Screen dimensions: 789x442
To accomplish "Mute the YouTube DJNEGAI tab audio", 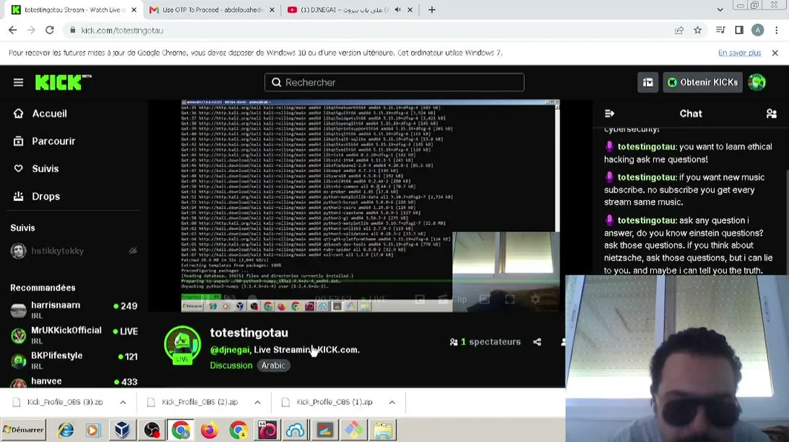I will tap(398, 10).
